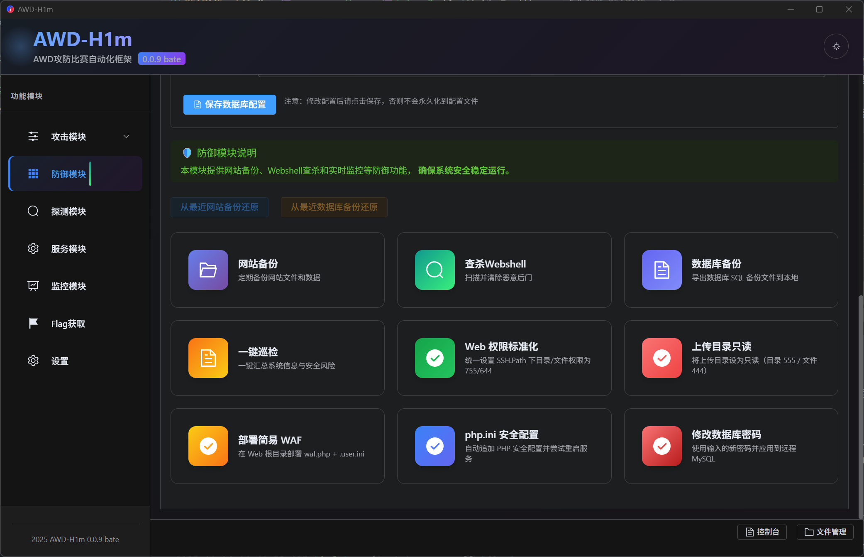This screenshot has height=557, width=864.
Task: Open the Flag获取 sidebar item
Action: pos(68,324)
